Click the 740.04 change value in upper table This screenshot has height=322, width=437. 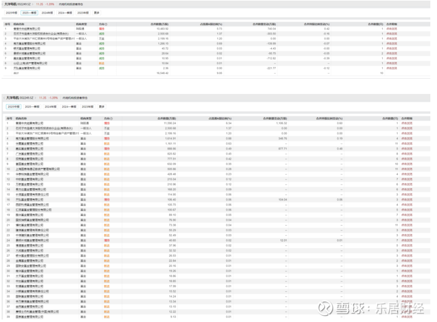[272, 29]
